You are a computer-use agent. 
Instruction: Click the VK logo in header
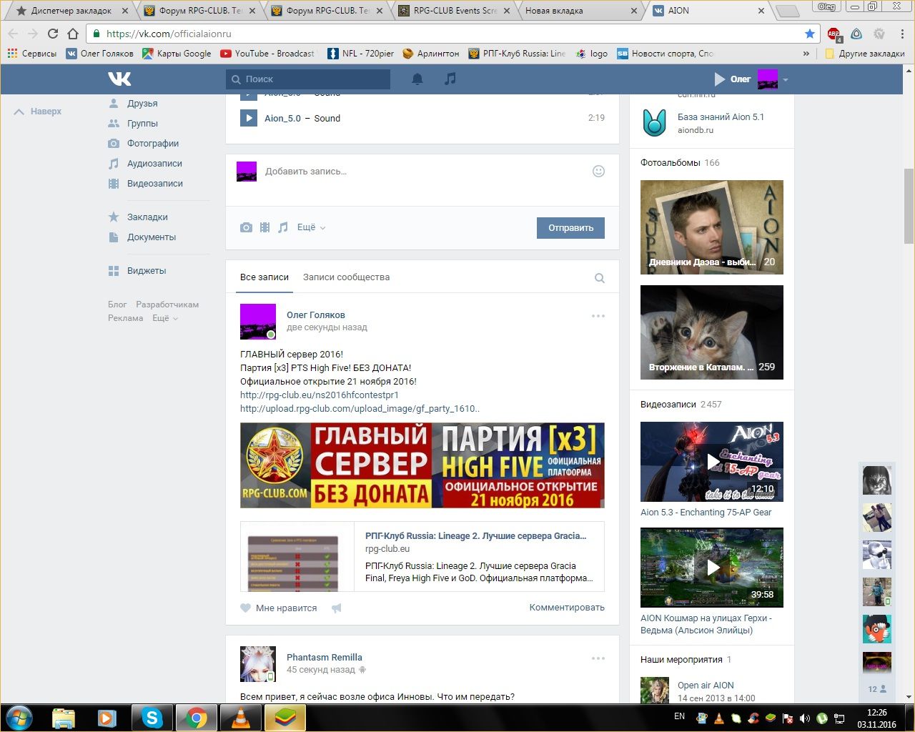[x=119, y=79]
